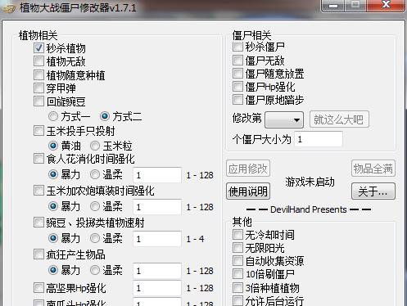Select 暴力 under 食人花消化时间强化
The width and height of the screenshot is (407, 306).
click(x=53, y=174)
